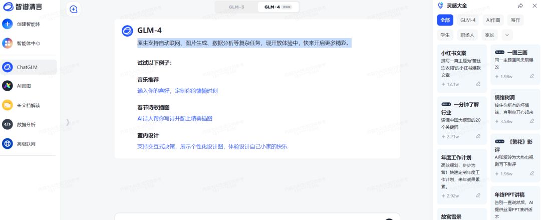Screen dimensions: 541x220
Task: Click the GLM-4 title in chat card
Action: coord(149,31)
